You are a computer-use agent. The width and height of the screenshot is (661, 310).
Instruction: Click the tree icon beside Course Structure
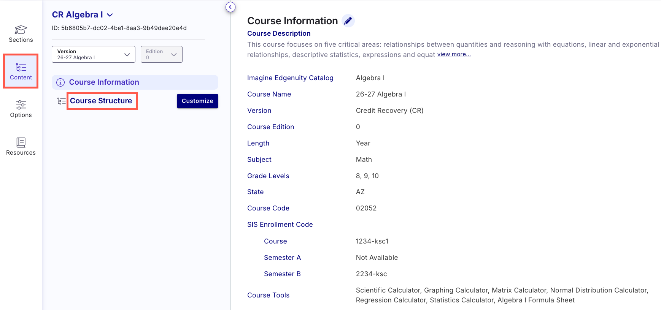click(x=61, y=101)
